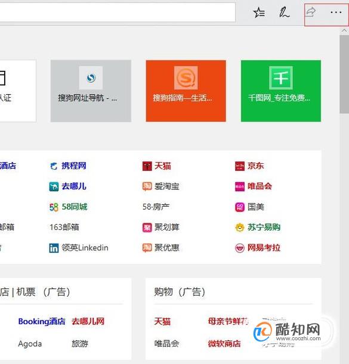Open the 旅游 link

point(80,344)
